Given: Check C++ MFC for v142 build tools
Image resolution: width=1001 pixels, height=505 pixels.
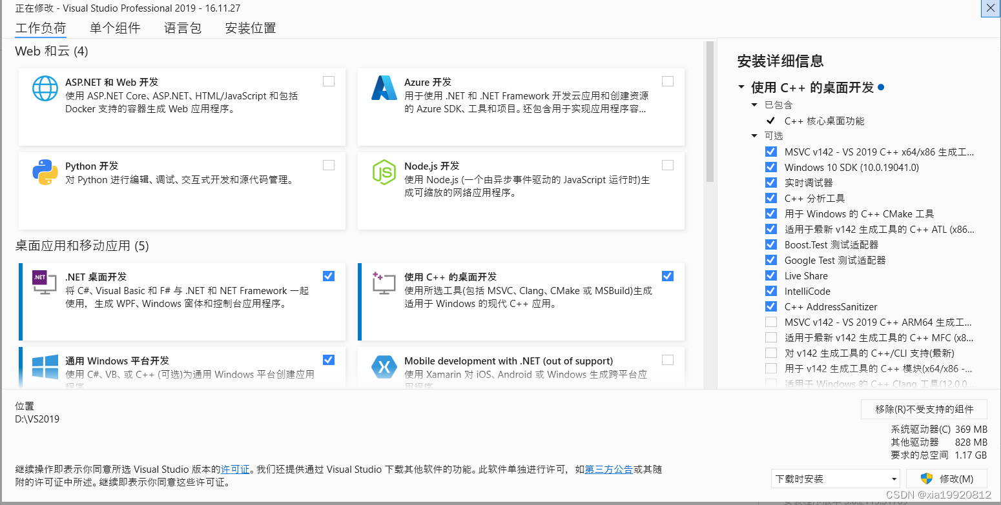Looking at the screenshot, I should (x=771, y=337).
